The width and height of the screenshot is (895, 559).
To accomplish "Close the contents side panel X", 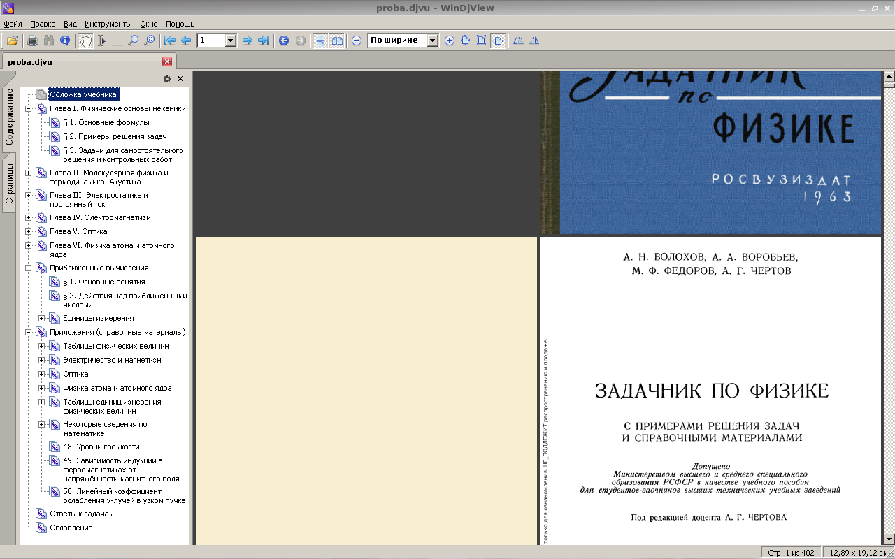I will (180, 79).
